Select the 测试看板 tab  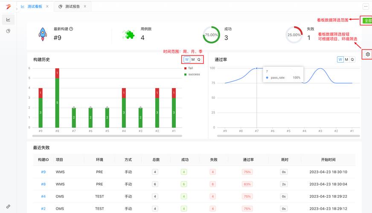(33, 6)
